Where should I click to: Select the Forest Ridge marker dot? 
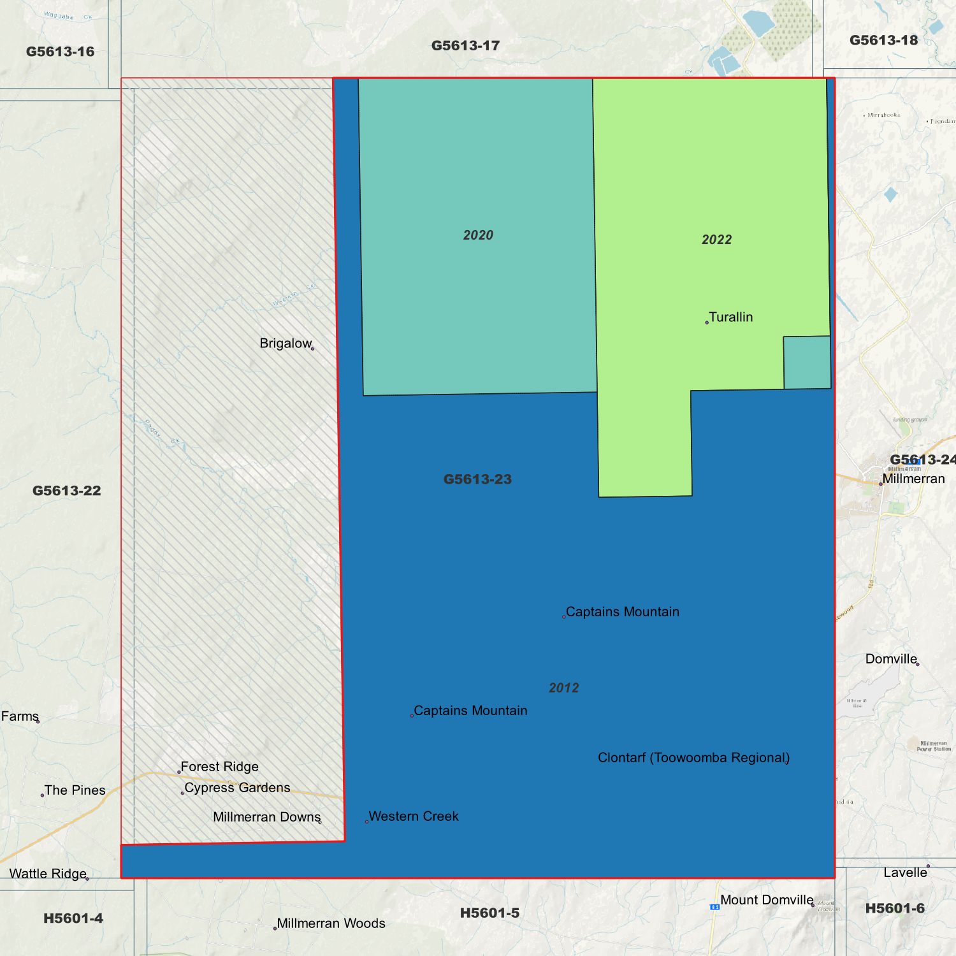(x=179, y=772)
